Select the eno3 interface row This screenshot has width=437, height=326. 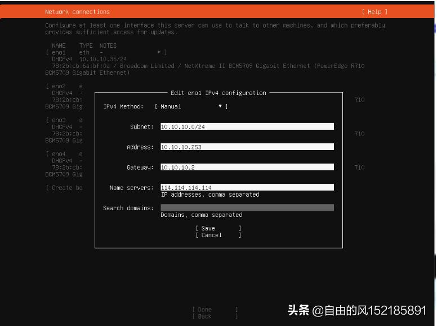pos(64,120)
